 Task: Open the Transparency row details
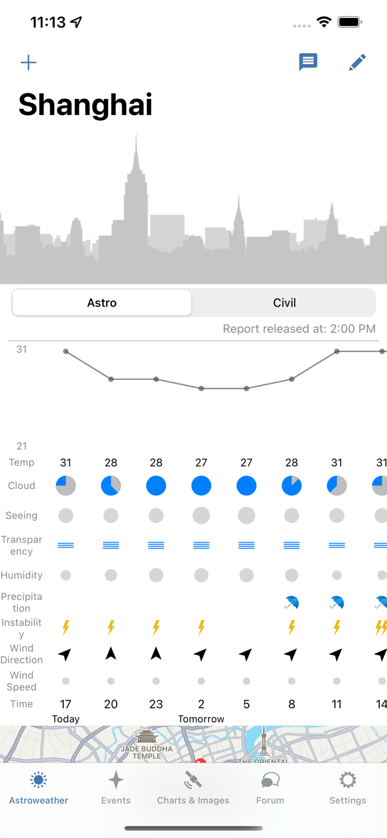(x=22, y=546)
